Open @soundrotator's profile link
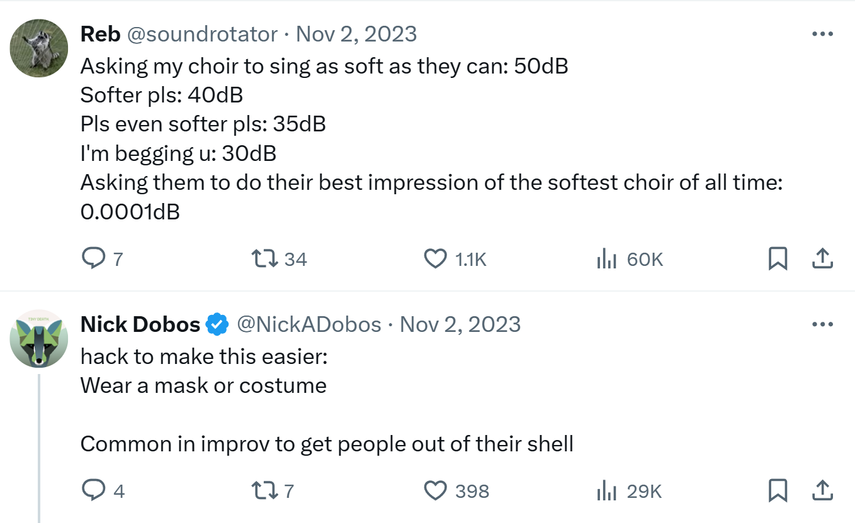Image resolution: width=855 pixels, height=523 pixels. [x=200, y=34]
